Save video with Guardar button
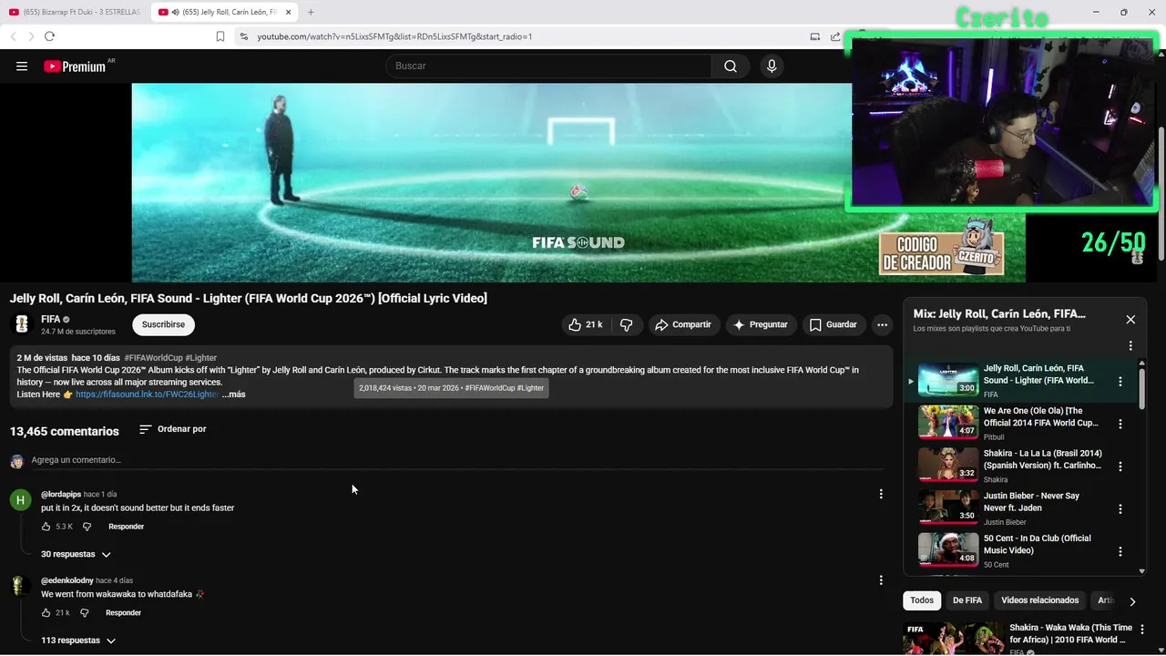 (833, 324)
